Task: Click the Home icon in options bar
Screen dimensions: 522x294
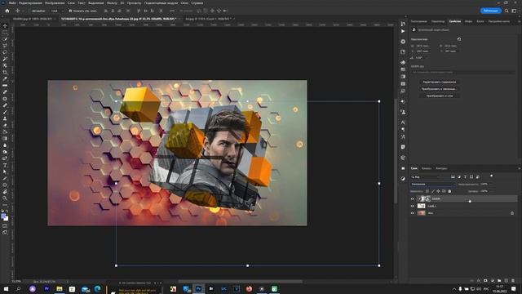Action: coord(7,11)
